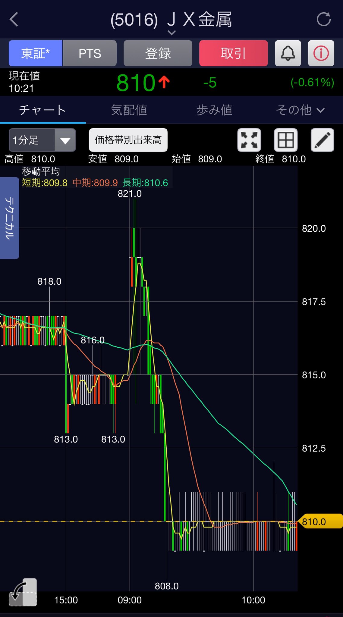The width and height of the screenshot is (343, 617).
Task: Open the テクニカル side panel
Action: 10,218
